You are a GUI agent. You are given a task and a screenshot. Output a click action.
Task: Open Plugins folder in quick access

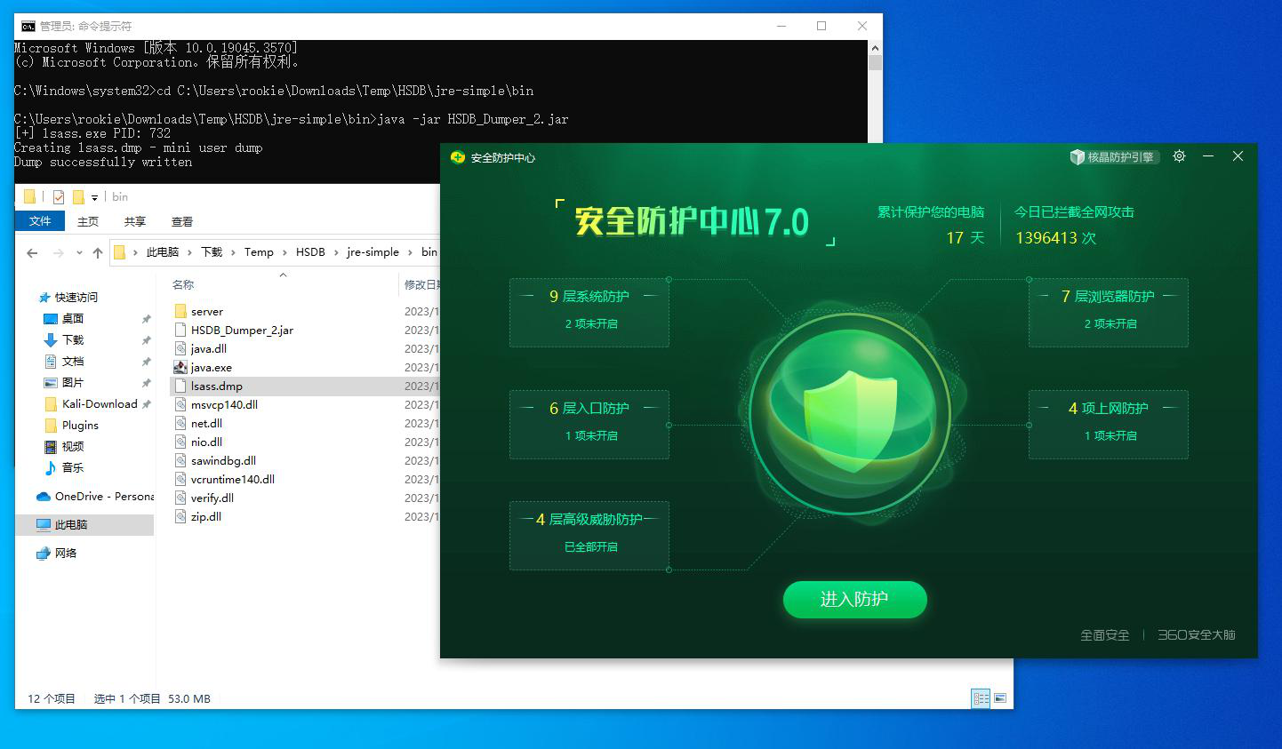[x=80, y=425]
